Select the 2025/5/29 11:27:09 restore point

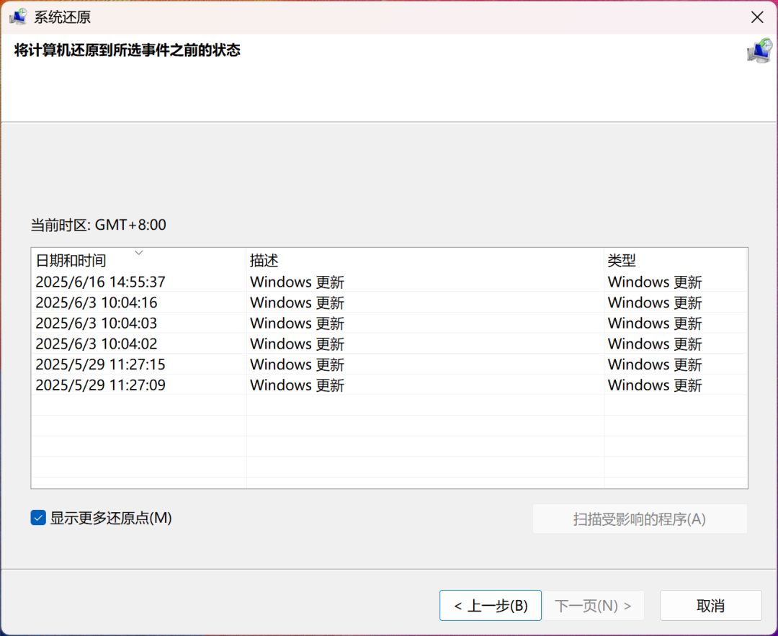[x=101, y=385]
